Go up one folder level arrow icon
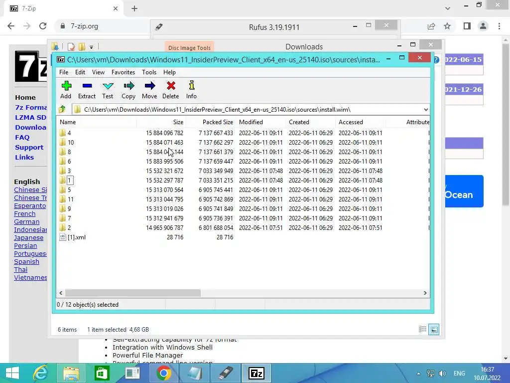This screenshot has height=383, width=510. pos(62,109)
